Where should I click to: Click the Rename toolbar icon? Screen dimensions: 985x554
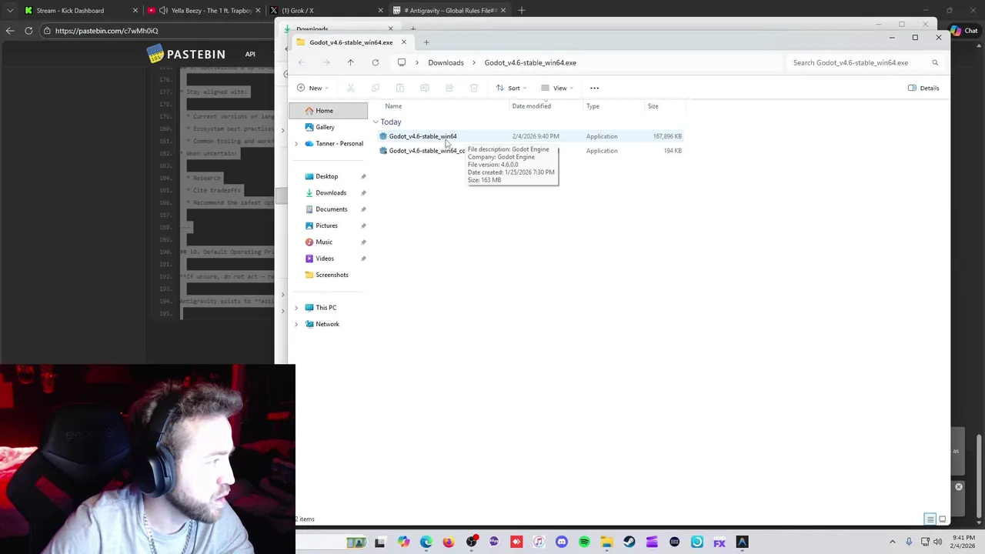click(x=425, y=88)
